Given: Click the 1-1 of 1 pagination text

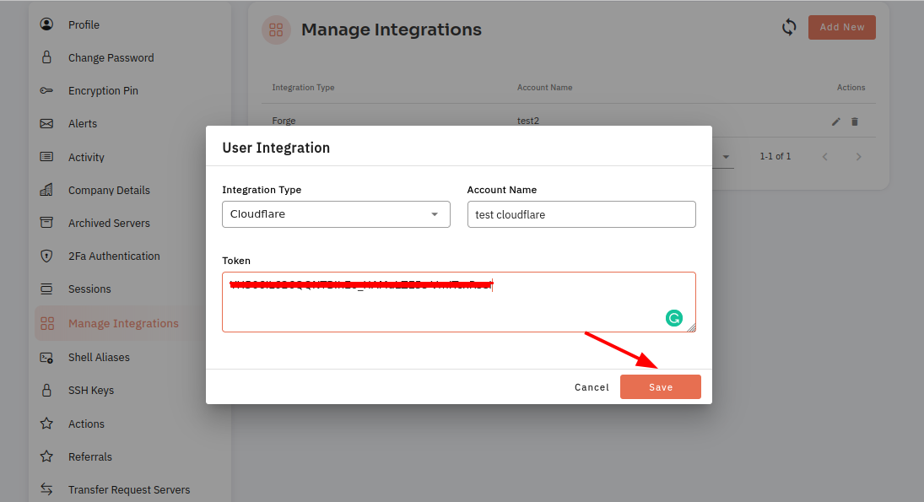Looking at the screenshot, I should [775, 156].
